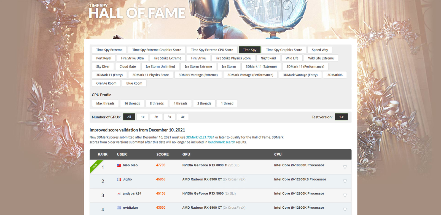Viewport: 441px width, 215px height.
Task: Filter results to 2x GPUs
Action: click(x=156, y=117)
